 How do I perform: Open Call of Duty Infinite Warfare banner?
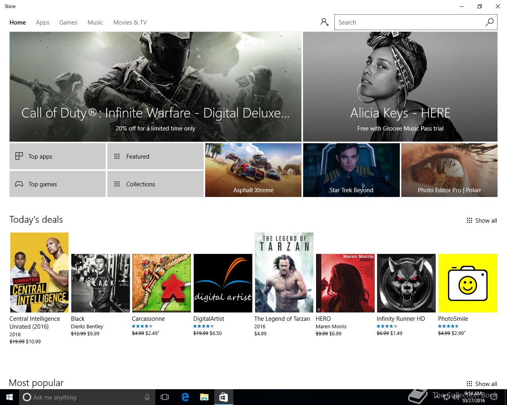tap(155, 87)
